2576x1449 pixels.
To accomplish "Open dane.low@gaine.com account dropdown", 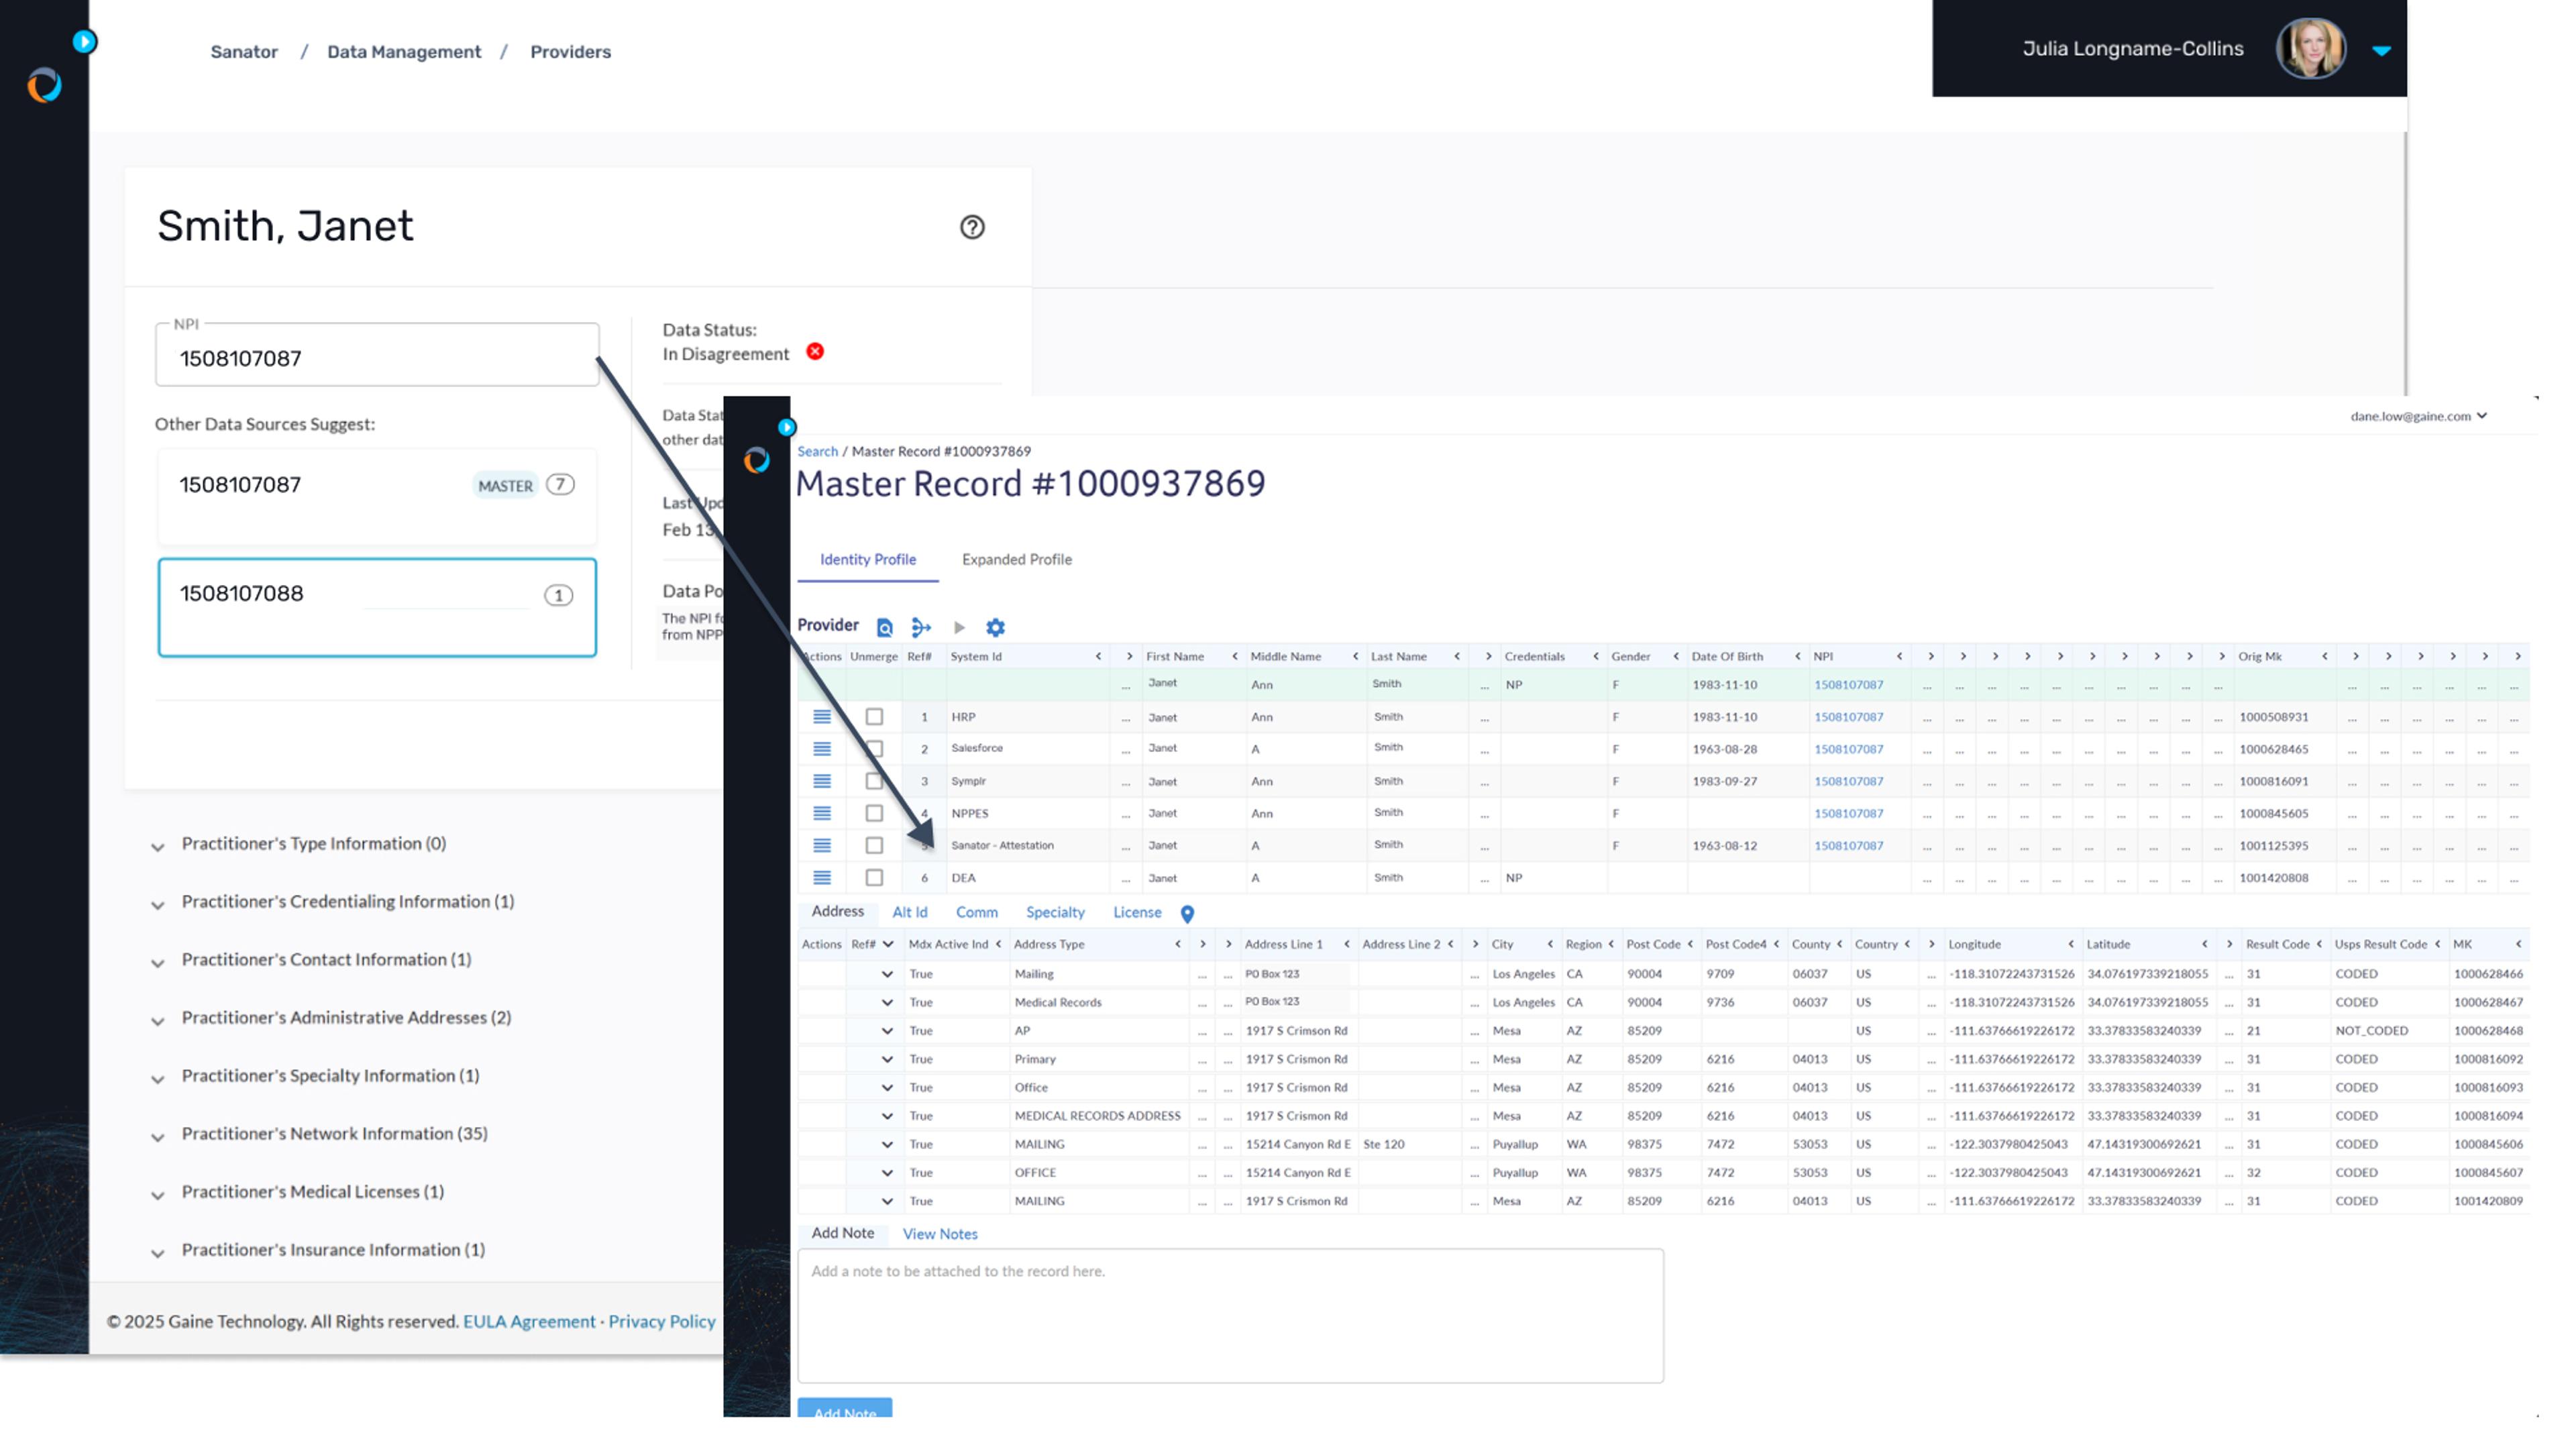I will tap(2418, 416).
